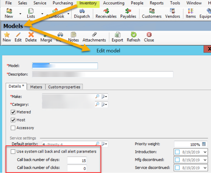Image resolution: width=211 pixels, height=173 pixels.
Task: Expand the New toolbar dropdown arrow
Action: tap(20, 14)
